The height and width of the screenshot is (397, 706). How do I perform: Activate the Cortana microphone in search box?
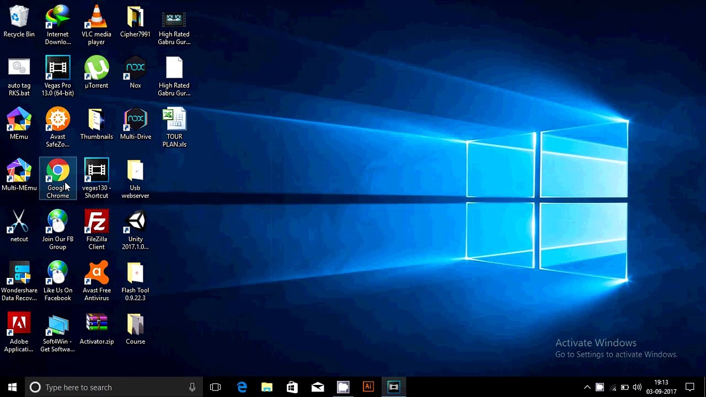[192, 387]
